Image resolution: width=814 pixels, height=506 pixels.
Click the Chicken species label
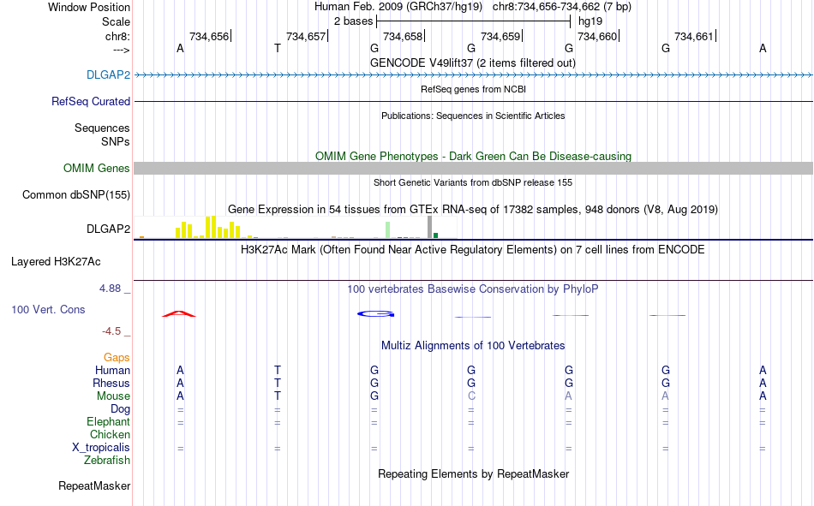[x=110, y=434]
